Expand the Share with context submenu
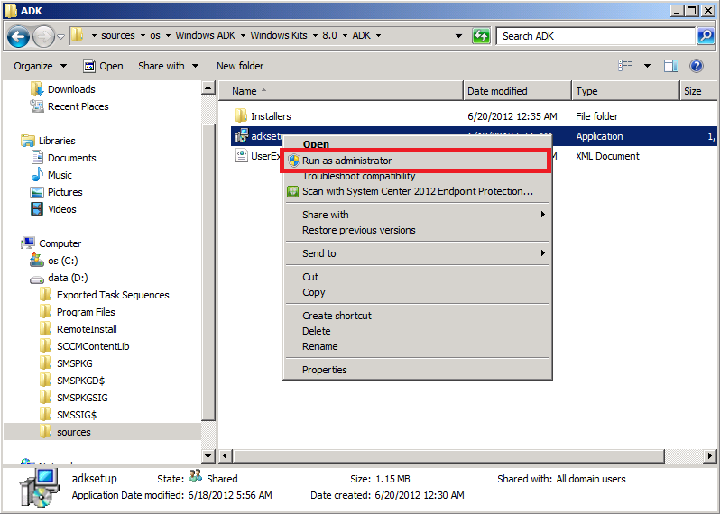The height and width of the screenshot is (514, 720). pyautogui.click(x=418, y=215)
